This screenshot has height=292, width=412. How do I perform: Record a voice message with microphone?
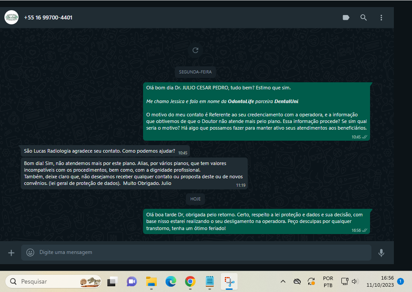(381, 253)
